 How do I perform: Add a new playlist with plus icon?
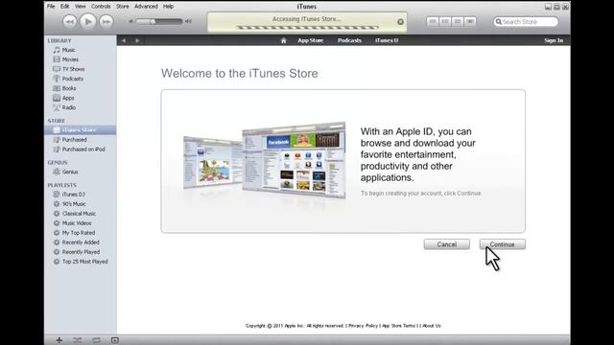point(59,340)
